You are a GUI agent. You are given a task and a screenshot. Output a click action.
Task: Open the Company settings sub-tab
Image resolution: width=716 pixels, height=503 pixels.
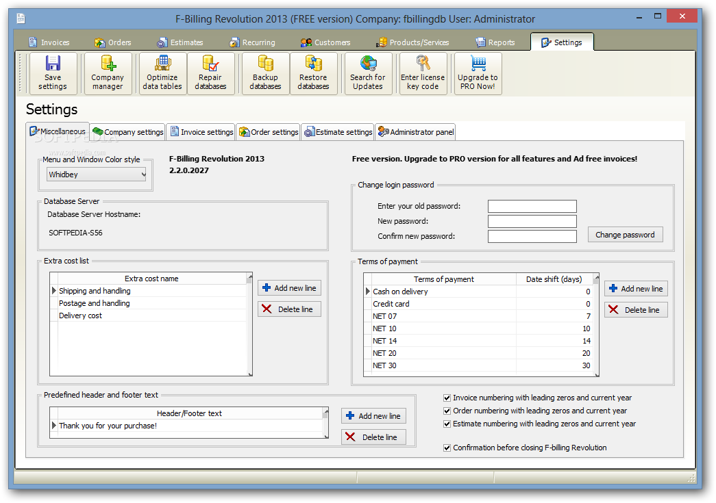[127, 132]
